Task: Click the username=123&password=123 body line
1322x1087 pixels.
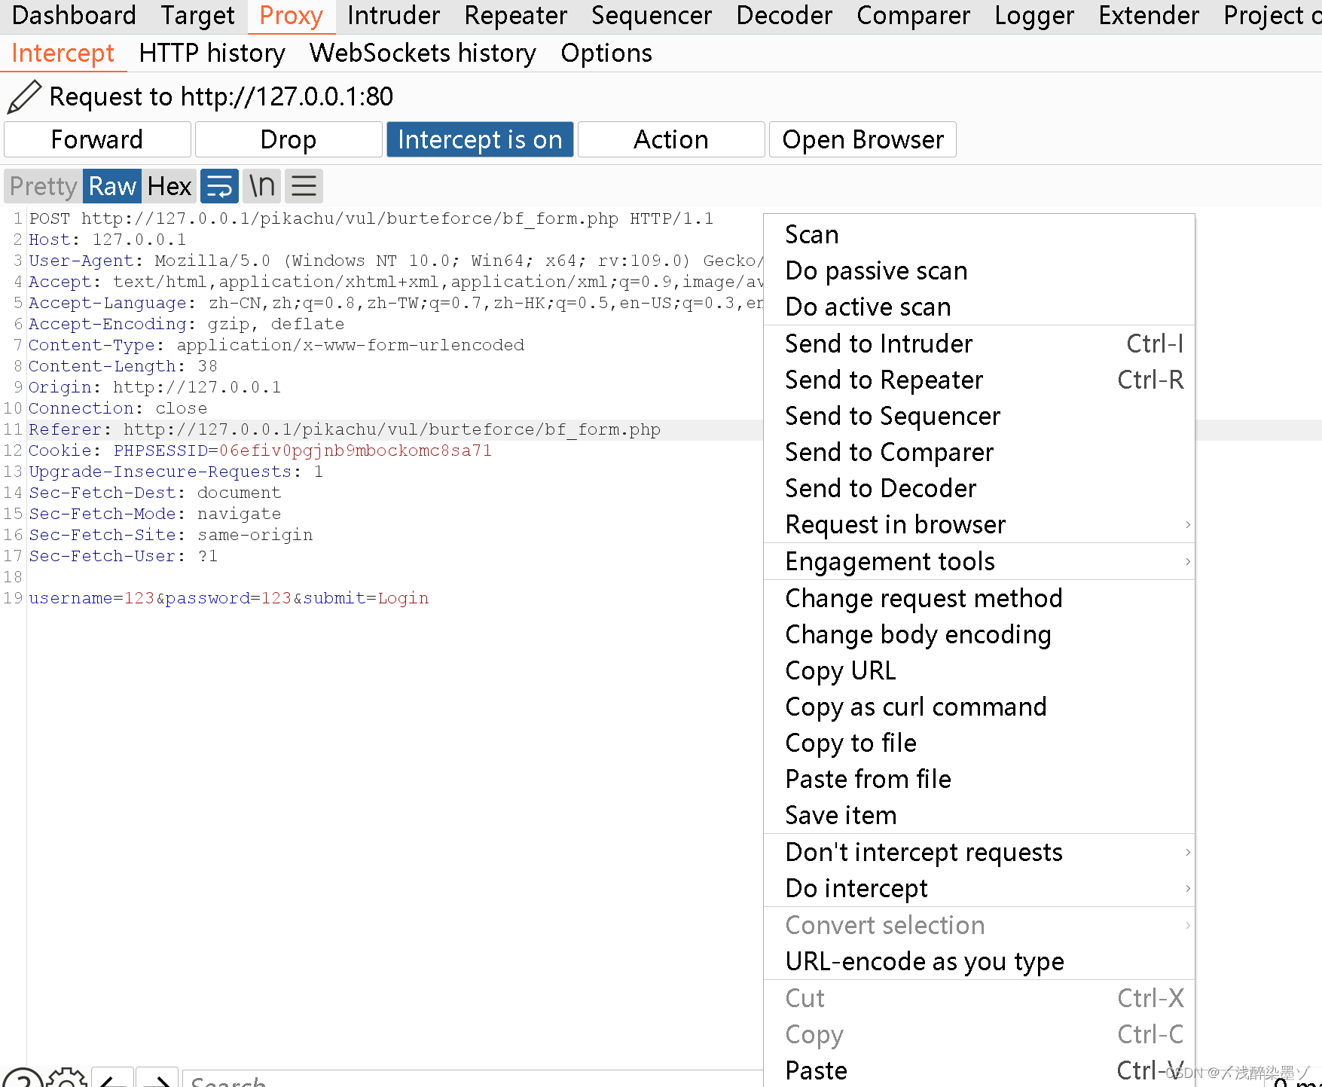Action: (229, 598)
